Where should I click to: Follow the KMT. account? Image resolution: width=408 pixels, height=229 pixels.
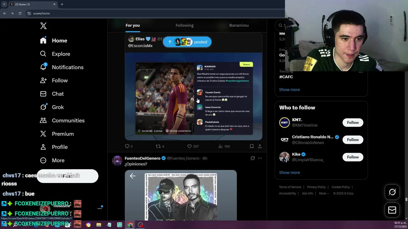click(353, 122)
